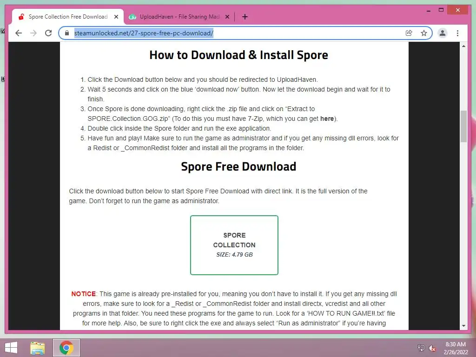
Task: Click the 'SIZE: 4.79 GB' text
Action: tap(234, 255)
